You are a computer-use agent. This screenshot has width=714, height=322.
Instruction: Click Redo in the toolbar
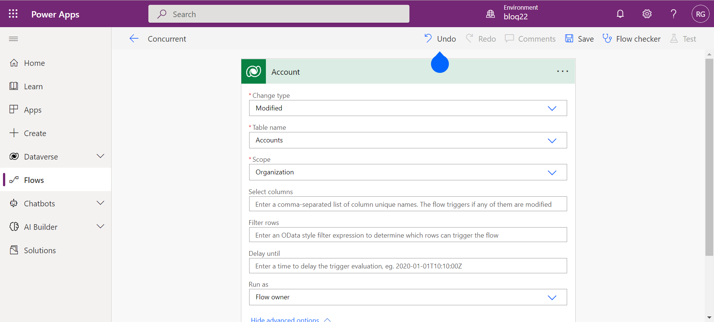(x=480, y=39)
